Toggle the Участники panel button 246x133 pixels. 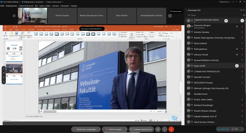(223, 129)
